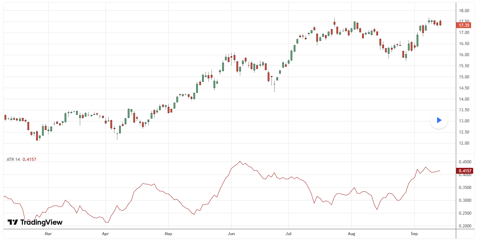Click the 16.50 price axis label
This screenshot has width=477, height=241.
pyautogui.click(x=464, y=44)
